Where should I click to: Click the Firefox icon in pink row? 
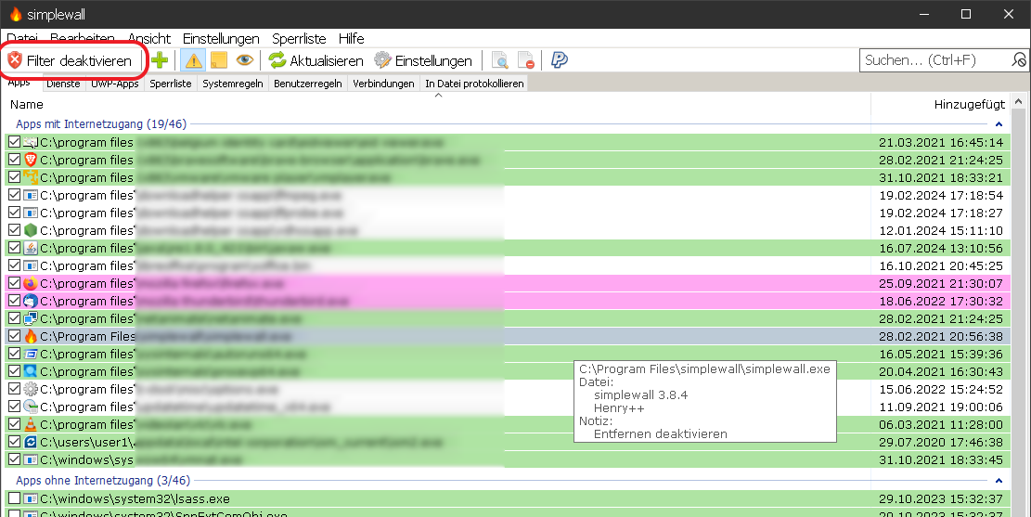31,283
